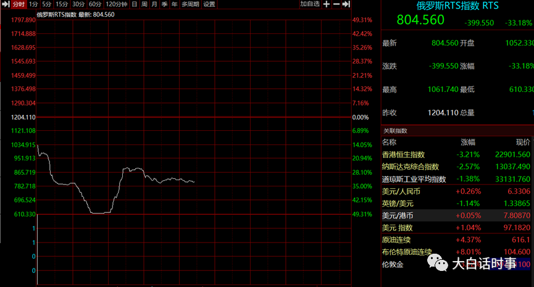Click the 最低 value 610.330 in the quote panel
This screenshot has width=534, height=287.
coord(522,89)
